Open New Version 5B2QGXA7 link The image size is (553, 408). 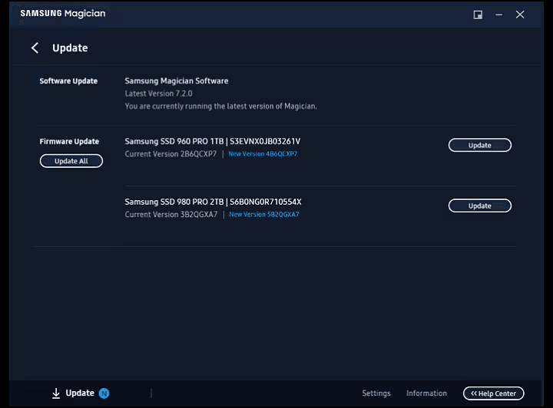coord(263,215)
